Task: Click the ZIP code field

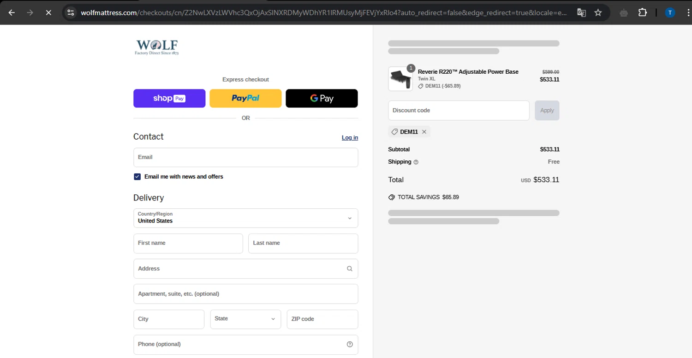Action: pos(322,319)
